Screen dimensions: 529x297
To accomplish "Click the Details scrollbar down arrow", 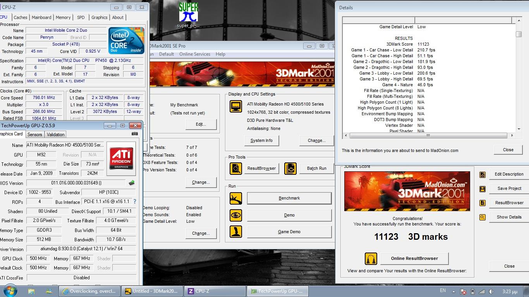I will 519,129.
